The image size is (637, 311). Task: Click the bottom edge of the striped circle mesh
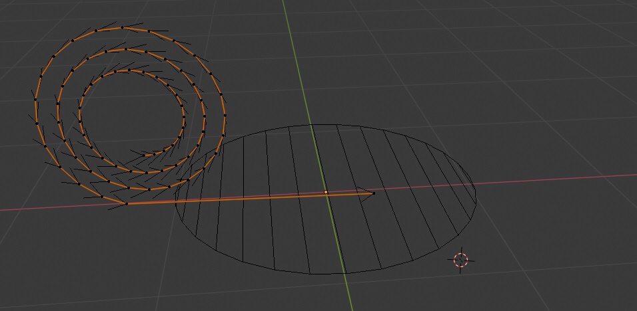[x=327, y=274]
